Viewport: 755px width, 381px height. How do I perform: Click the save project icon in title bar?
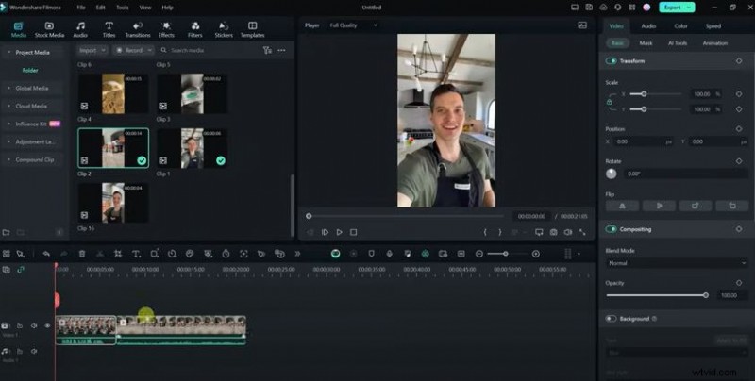coord(589,8)
